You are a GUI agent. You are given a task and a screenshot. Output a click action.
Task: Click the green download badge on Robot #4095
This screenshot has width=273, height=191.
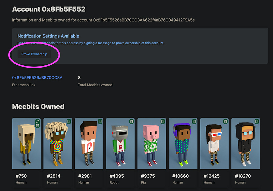131,121
